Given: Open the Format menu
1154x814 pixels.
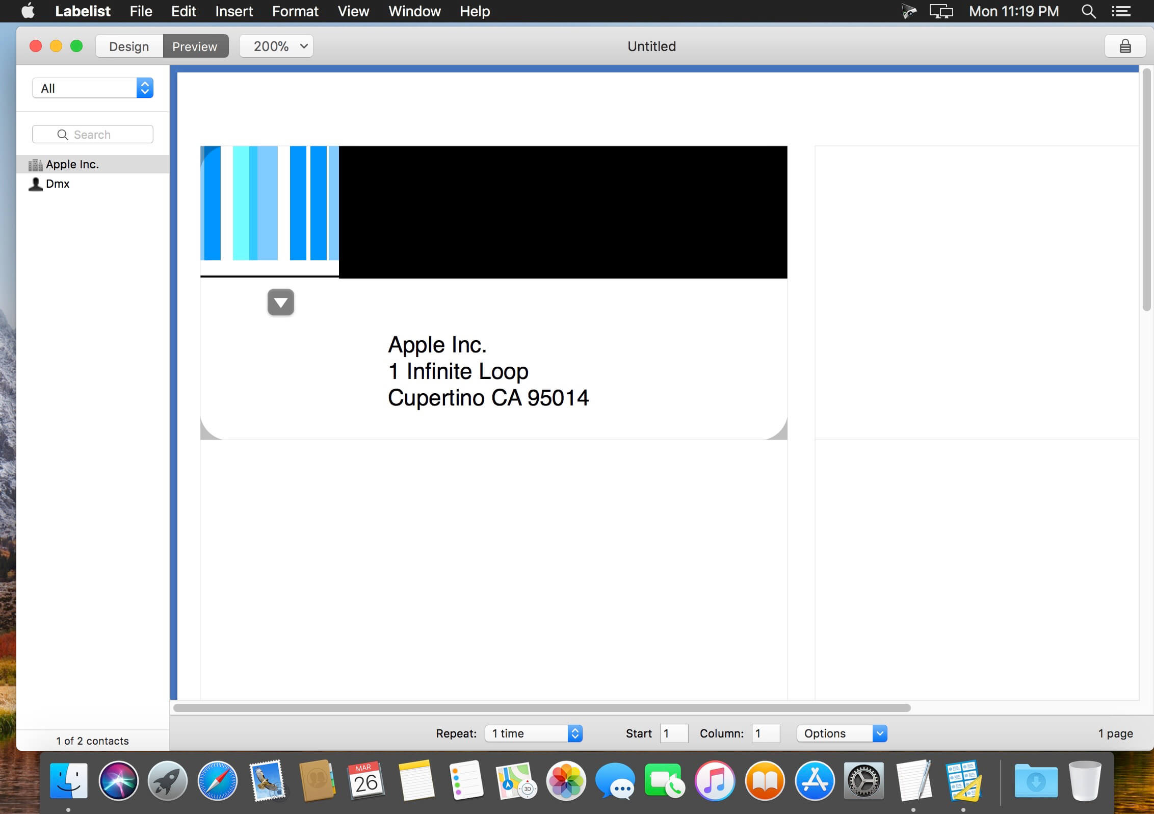Looking at the screenshot, I should click(x=295, y=11).
